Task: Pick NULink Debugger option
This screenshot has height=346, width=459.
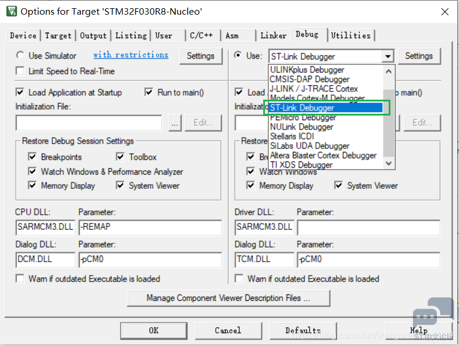Action: pos(325,127)
